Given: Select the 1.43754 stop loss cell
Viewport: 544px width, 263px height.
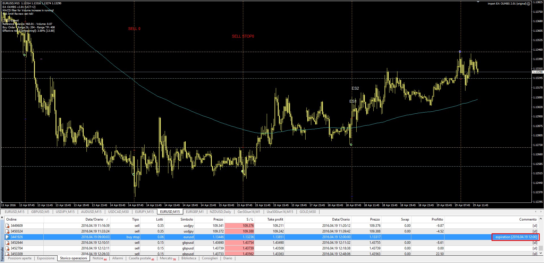Looking at the screenshot, I should pyautogui.click(x=240, y=243).
